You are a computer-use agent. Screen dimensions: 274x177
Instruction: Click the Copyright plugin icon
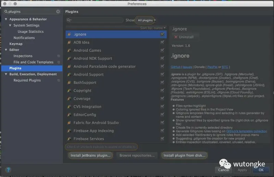tap(70, 90)
